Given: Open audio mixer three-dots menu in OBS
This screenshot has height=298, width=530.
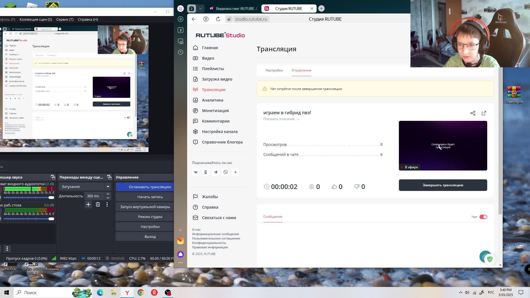Looking at the screenshot, I should 7,249.
